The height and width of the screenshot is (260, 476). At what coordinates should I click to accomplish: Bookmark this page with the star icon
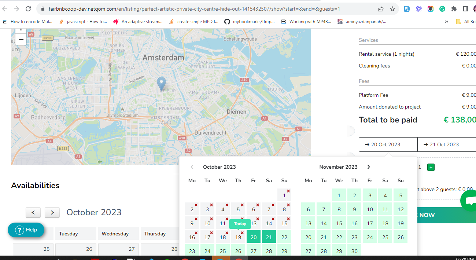tap(392, 9)
